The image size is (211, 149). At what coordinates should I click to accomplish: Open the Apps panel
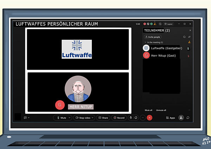click(171, 118)
